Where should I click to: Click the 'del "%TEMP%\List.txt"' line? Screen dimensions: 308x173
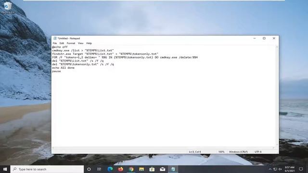point(78,61)
